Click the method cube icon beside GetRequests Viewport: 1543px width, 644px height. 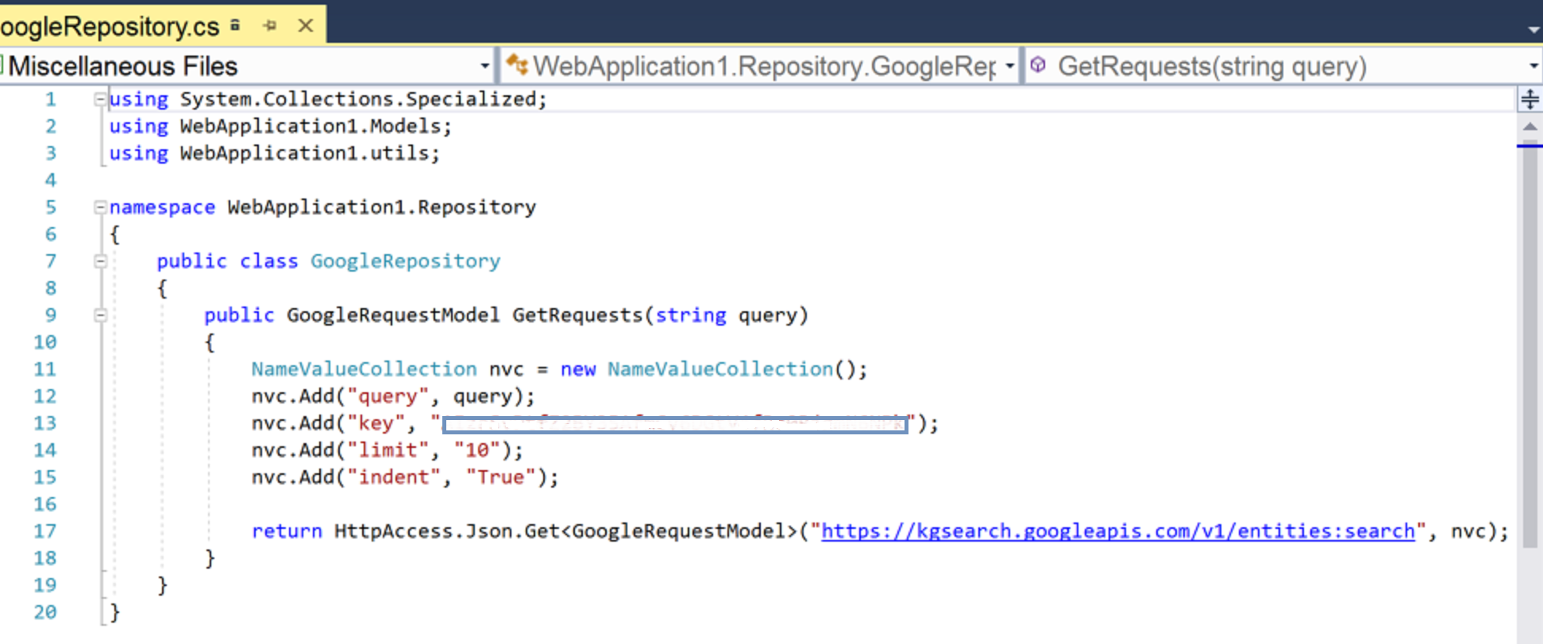pyautogui.click(x=1038, y=65)
